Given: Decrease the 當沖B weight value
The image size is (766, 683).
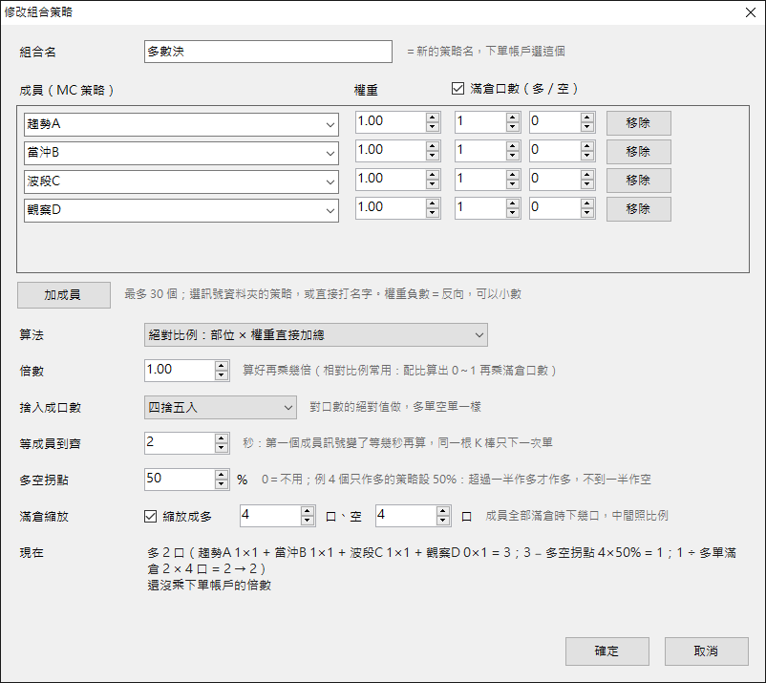Looking at the screenshot, I should click(x=433, y=156).
